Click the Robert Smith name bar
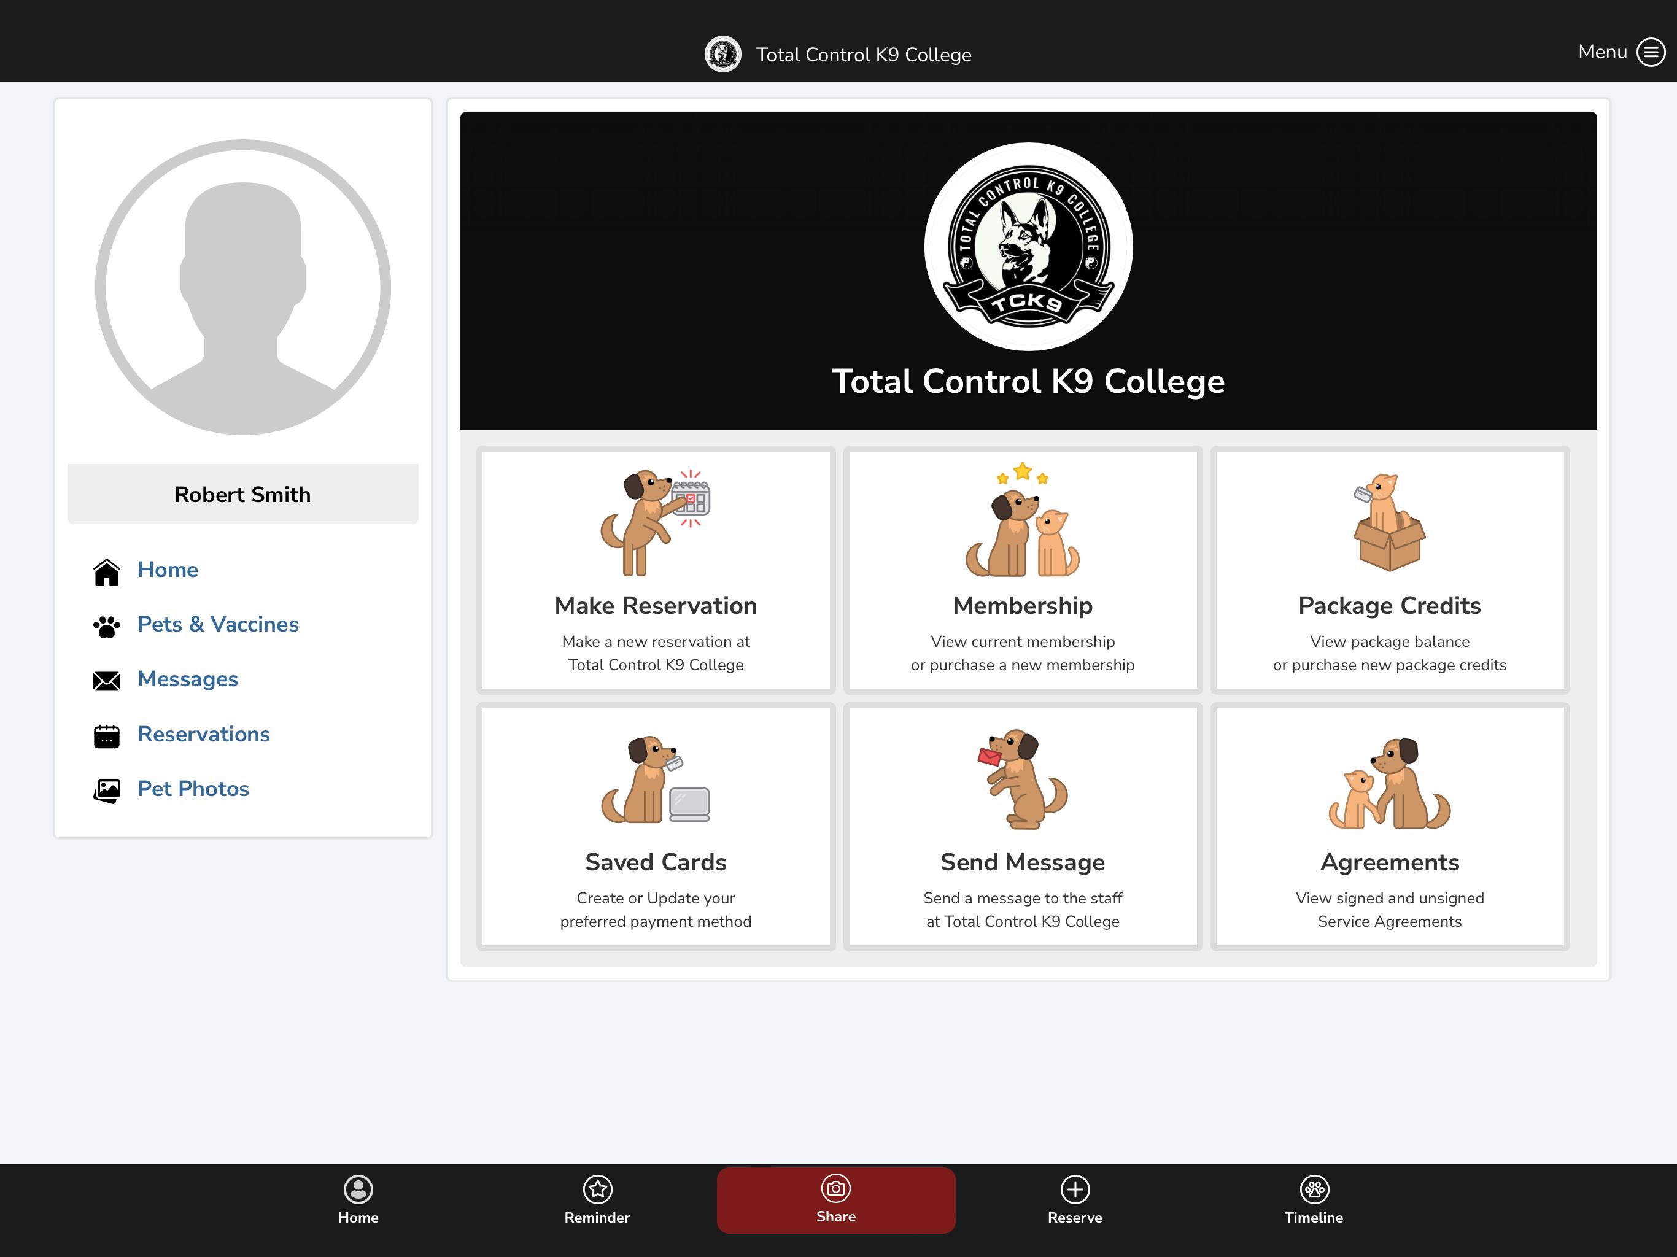Screen dimensions: 1677x1257 [x=242, y=493]
